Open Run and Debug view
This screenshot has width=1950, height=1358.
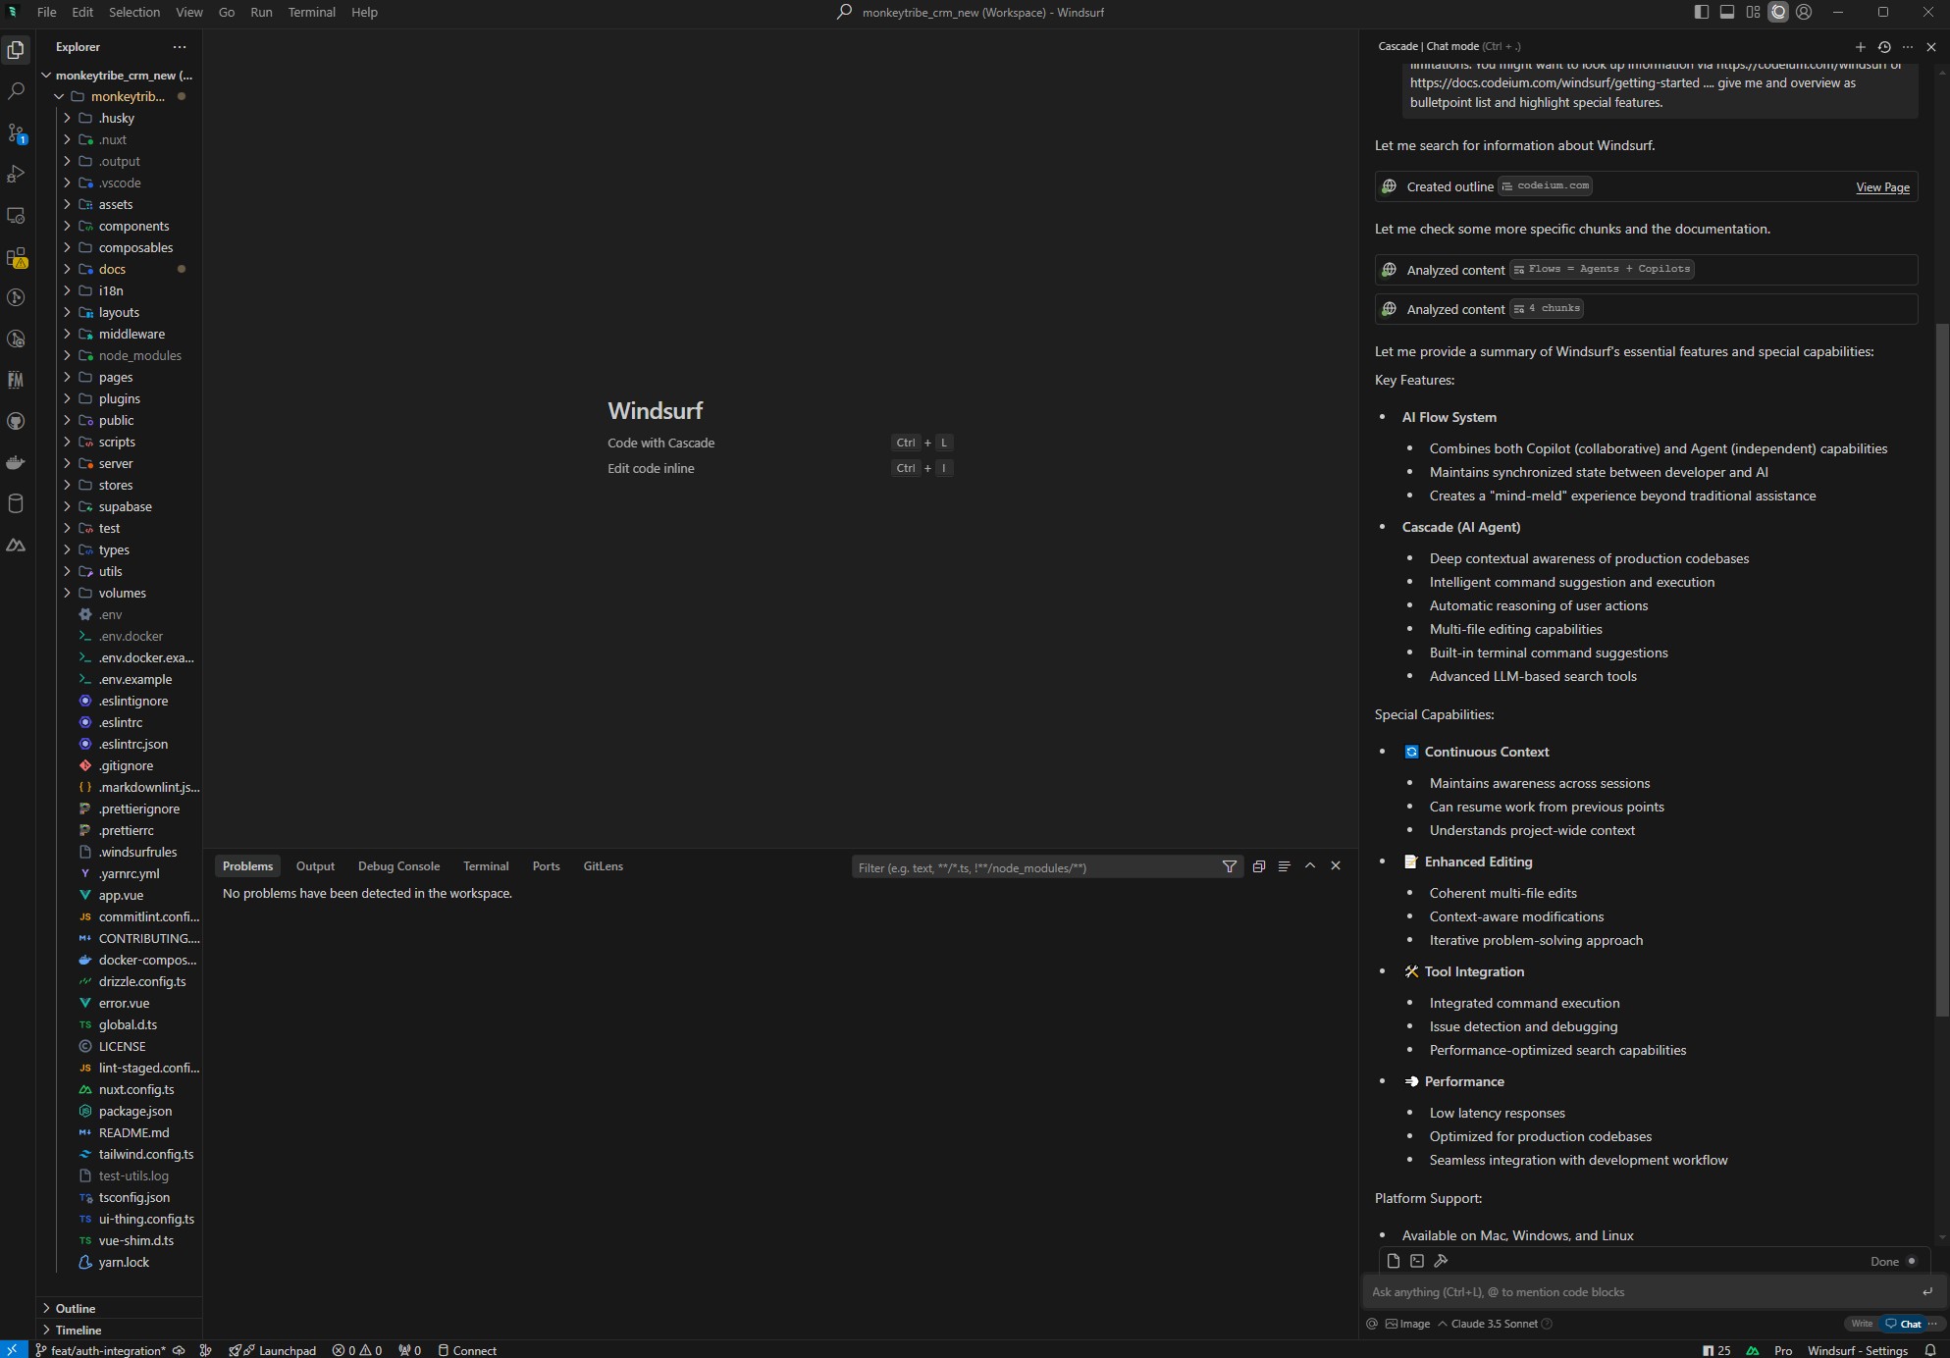tap(16, 174)
